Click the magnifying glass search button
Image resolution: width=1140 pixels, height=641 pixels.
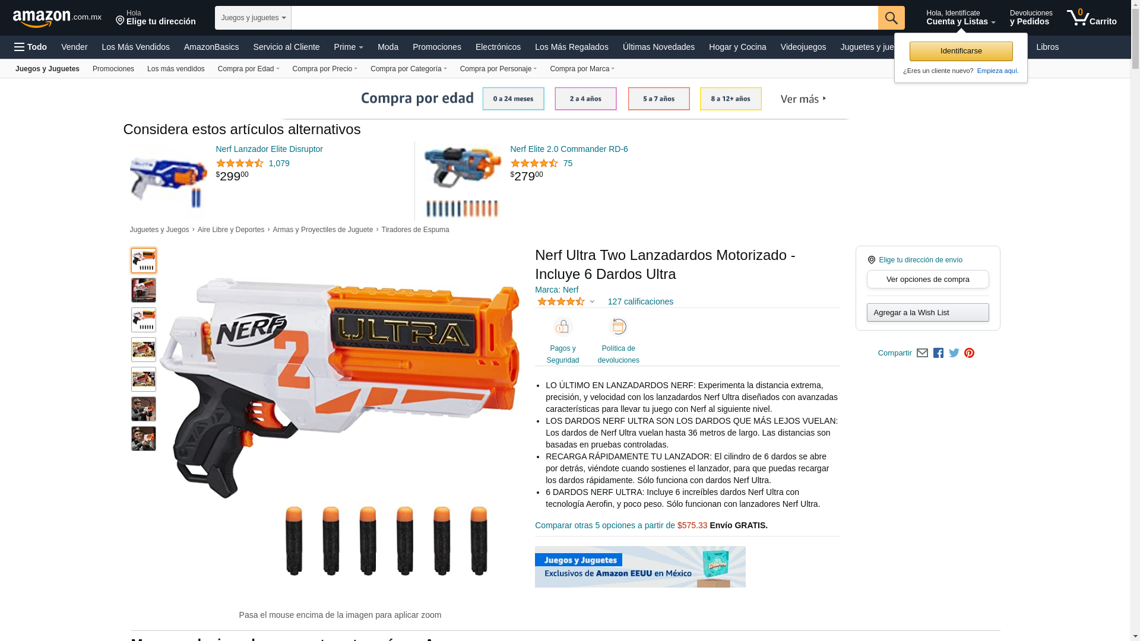coord(891,18)
